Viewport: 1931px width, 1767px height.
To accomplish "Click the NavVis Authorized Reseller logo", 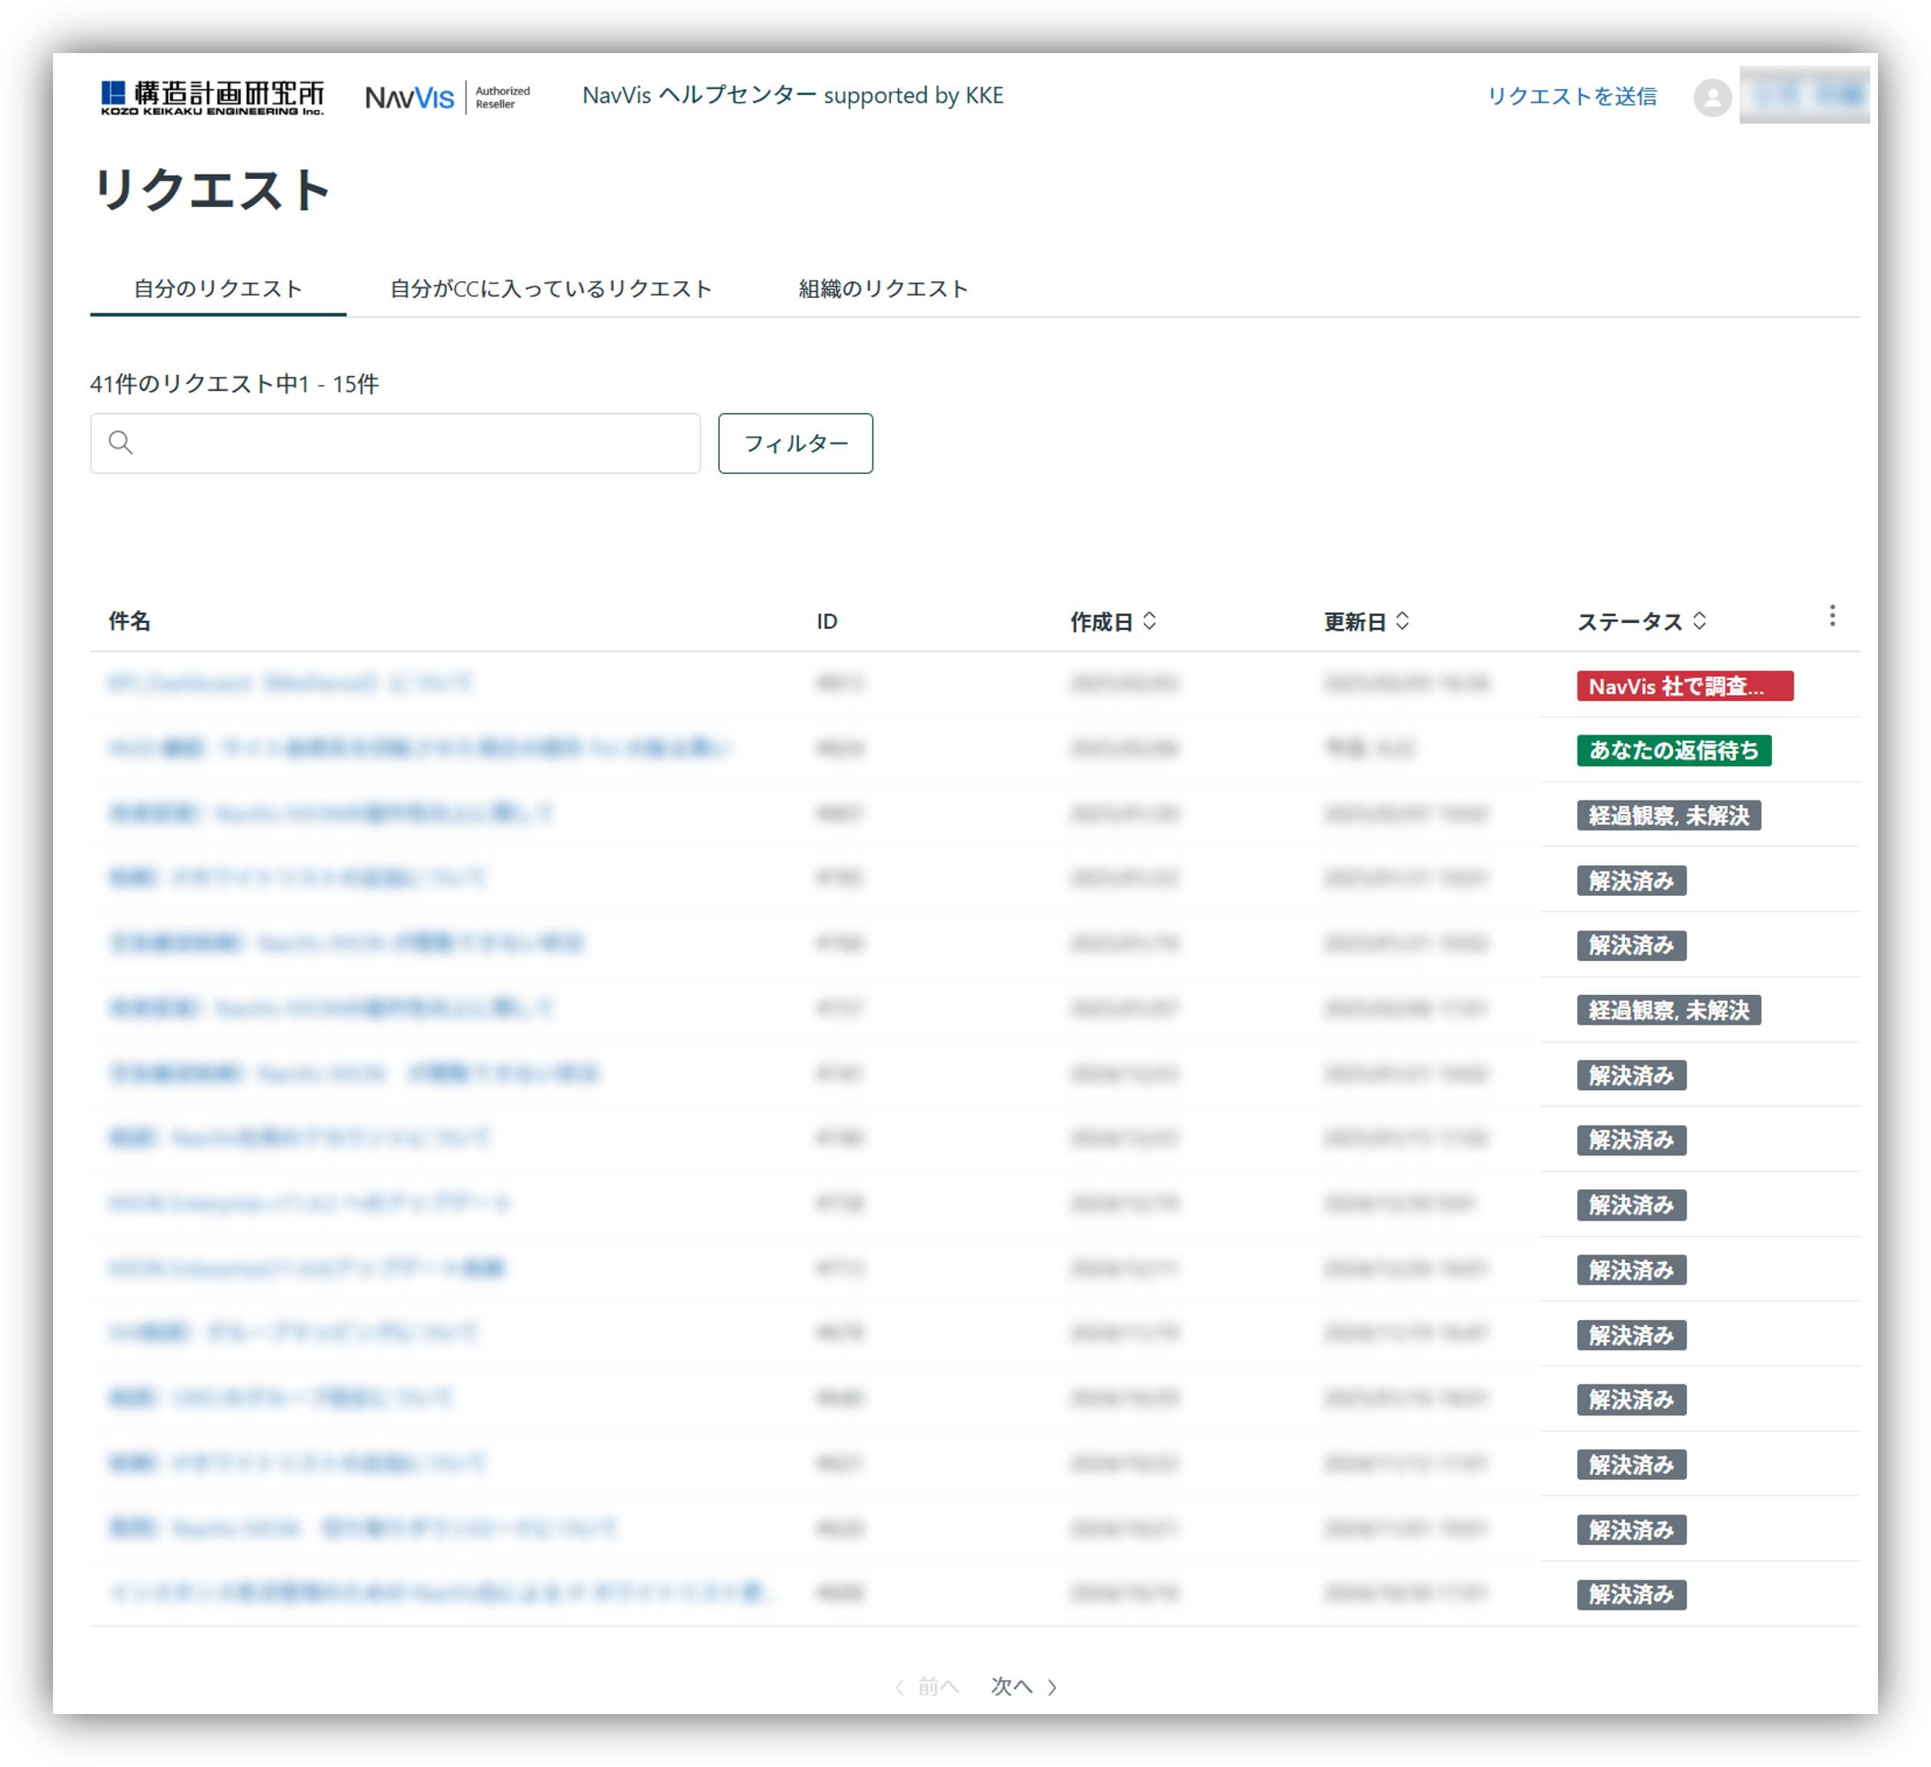I will [x=447, y=97].
